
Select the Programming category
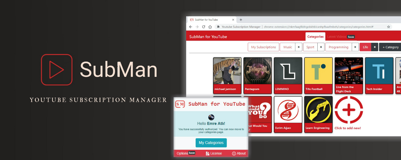point(339,47)
